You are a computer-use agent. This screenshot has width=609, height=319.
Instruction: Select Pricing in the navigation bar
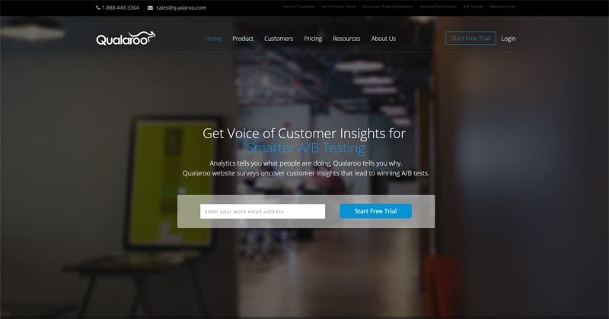[313, 39]
